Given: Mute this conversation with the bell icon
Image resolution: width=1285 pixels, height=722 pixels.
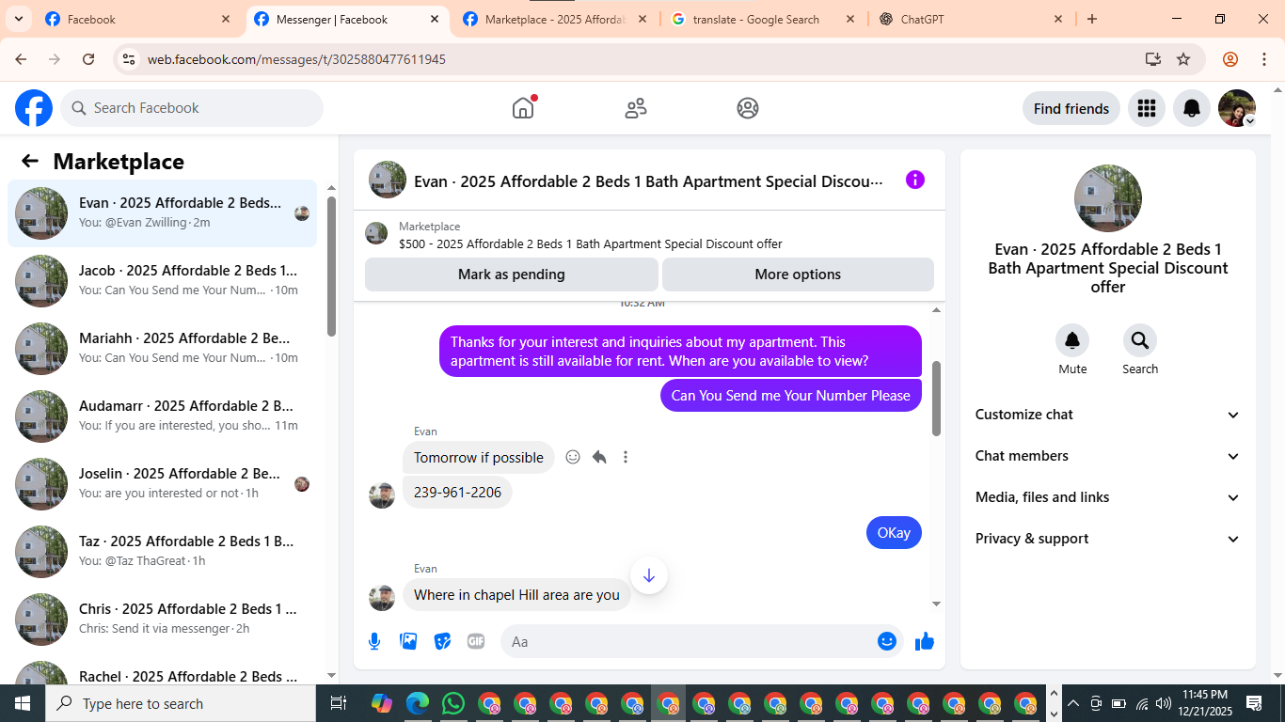Looking at the screenshot, I should [x=1072, y=340].
